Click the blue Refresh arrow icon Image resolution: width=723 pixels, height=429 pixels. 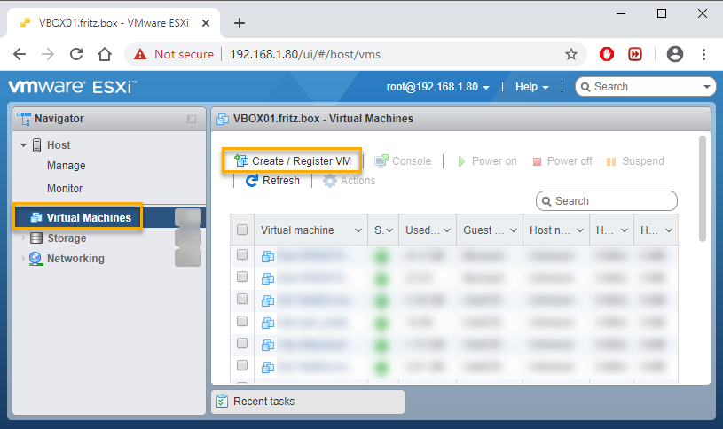pos(252,181)
